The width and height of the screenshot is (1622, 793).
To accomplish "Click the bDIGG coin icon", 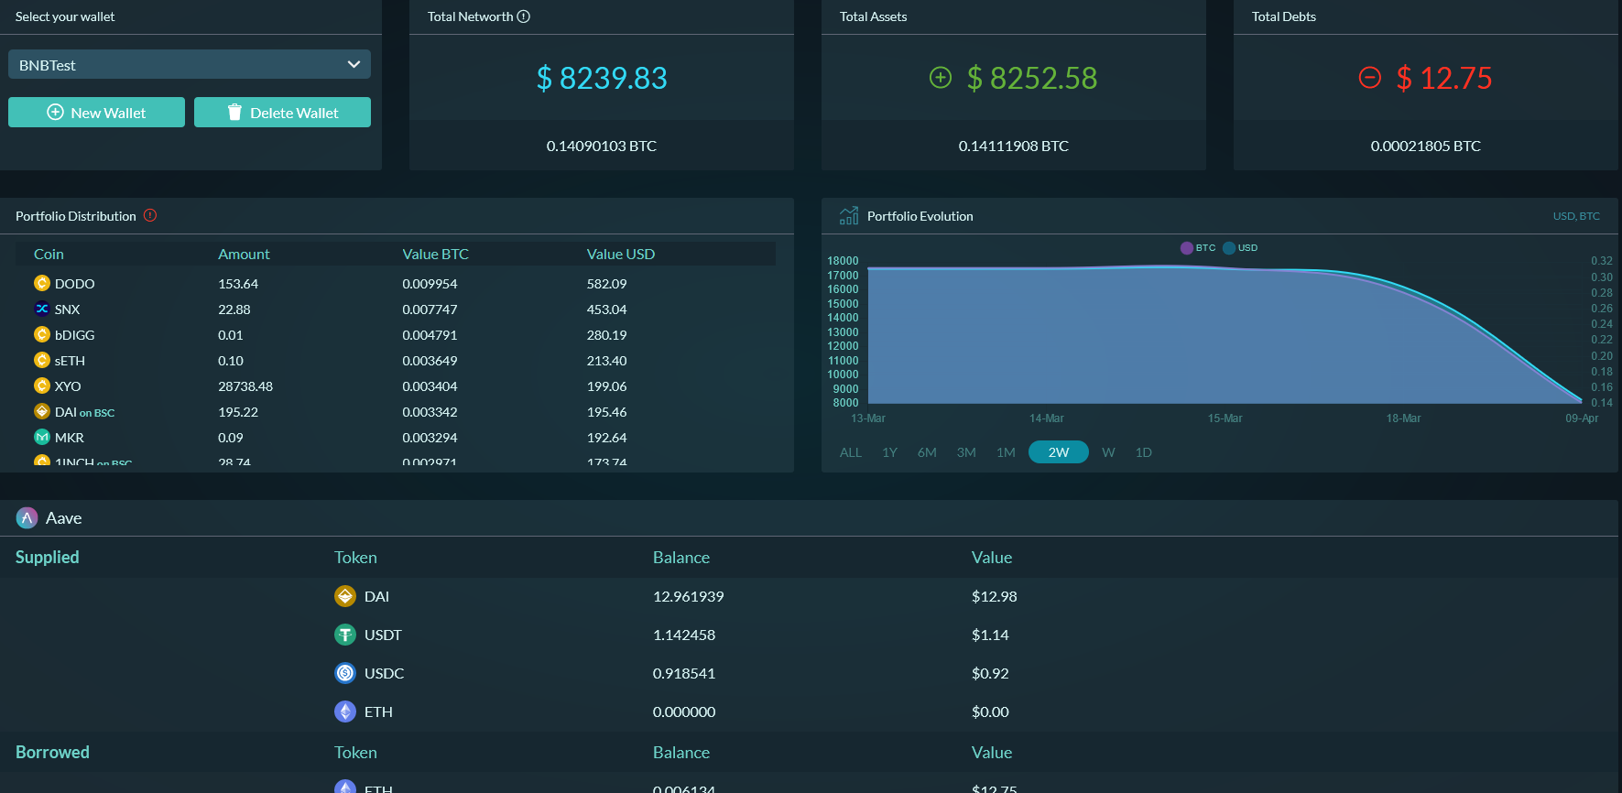I will (x=42, y=334).
